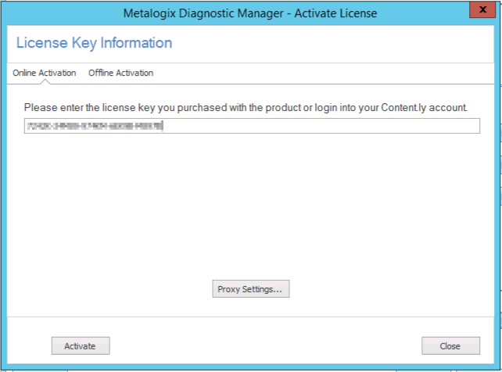The width and height of the screenshot is (502, 372).
Task: Open the Offline Activation tab
Action: [x=120, y=73]
